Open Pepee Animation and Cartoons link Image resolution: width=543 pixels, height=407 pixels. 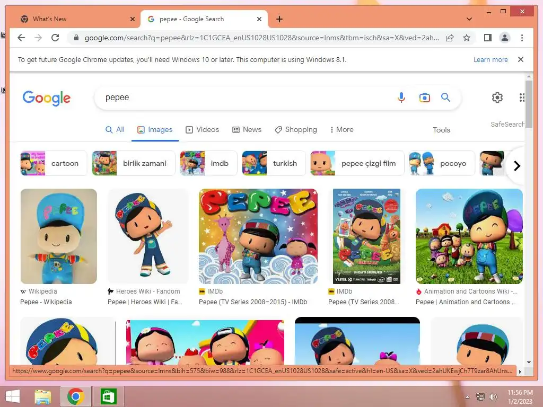point(466,302)
